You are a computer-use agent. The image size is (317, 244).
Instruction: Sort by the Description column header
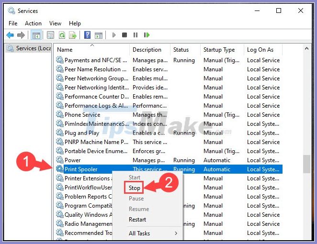(150, 50)
